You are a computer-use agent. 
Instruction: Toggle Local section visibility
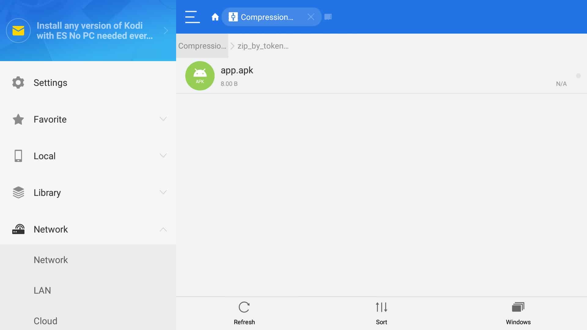point(163,156)
